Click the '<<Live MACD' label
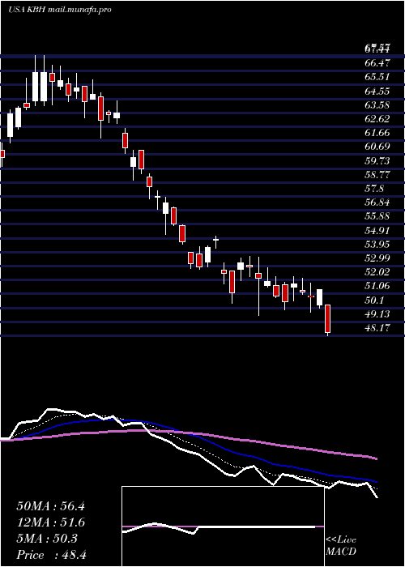The width and height of the screenshot is (405, 567). [341, 546]
